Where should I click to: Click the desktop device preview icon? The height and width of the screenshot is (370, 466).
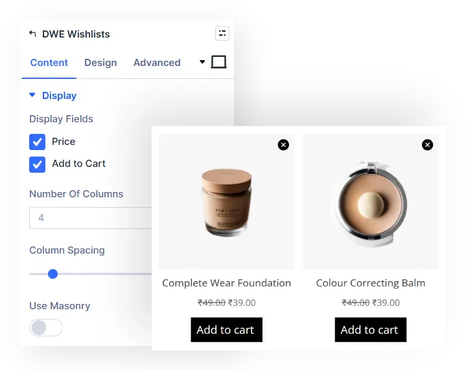218,62
